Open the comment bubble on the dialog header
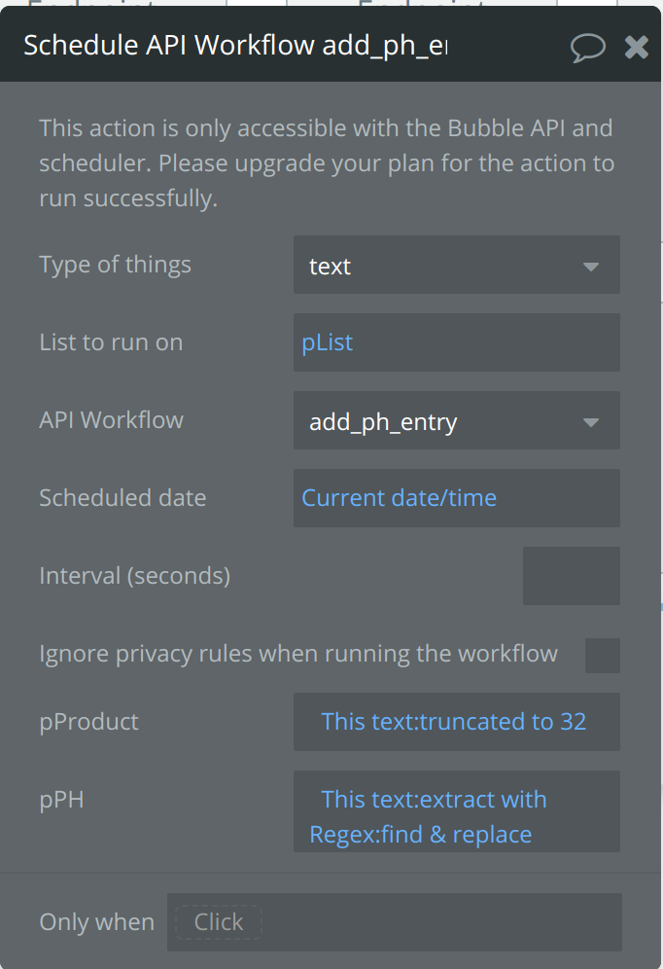Screen dimensions: 663x969 [588, 46]
